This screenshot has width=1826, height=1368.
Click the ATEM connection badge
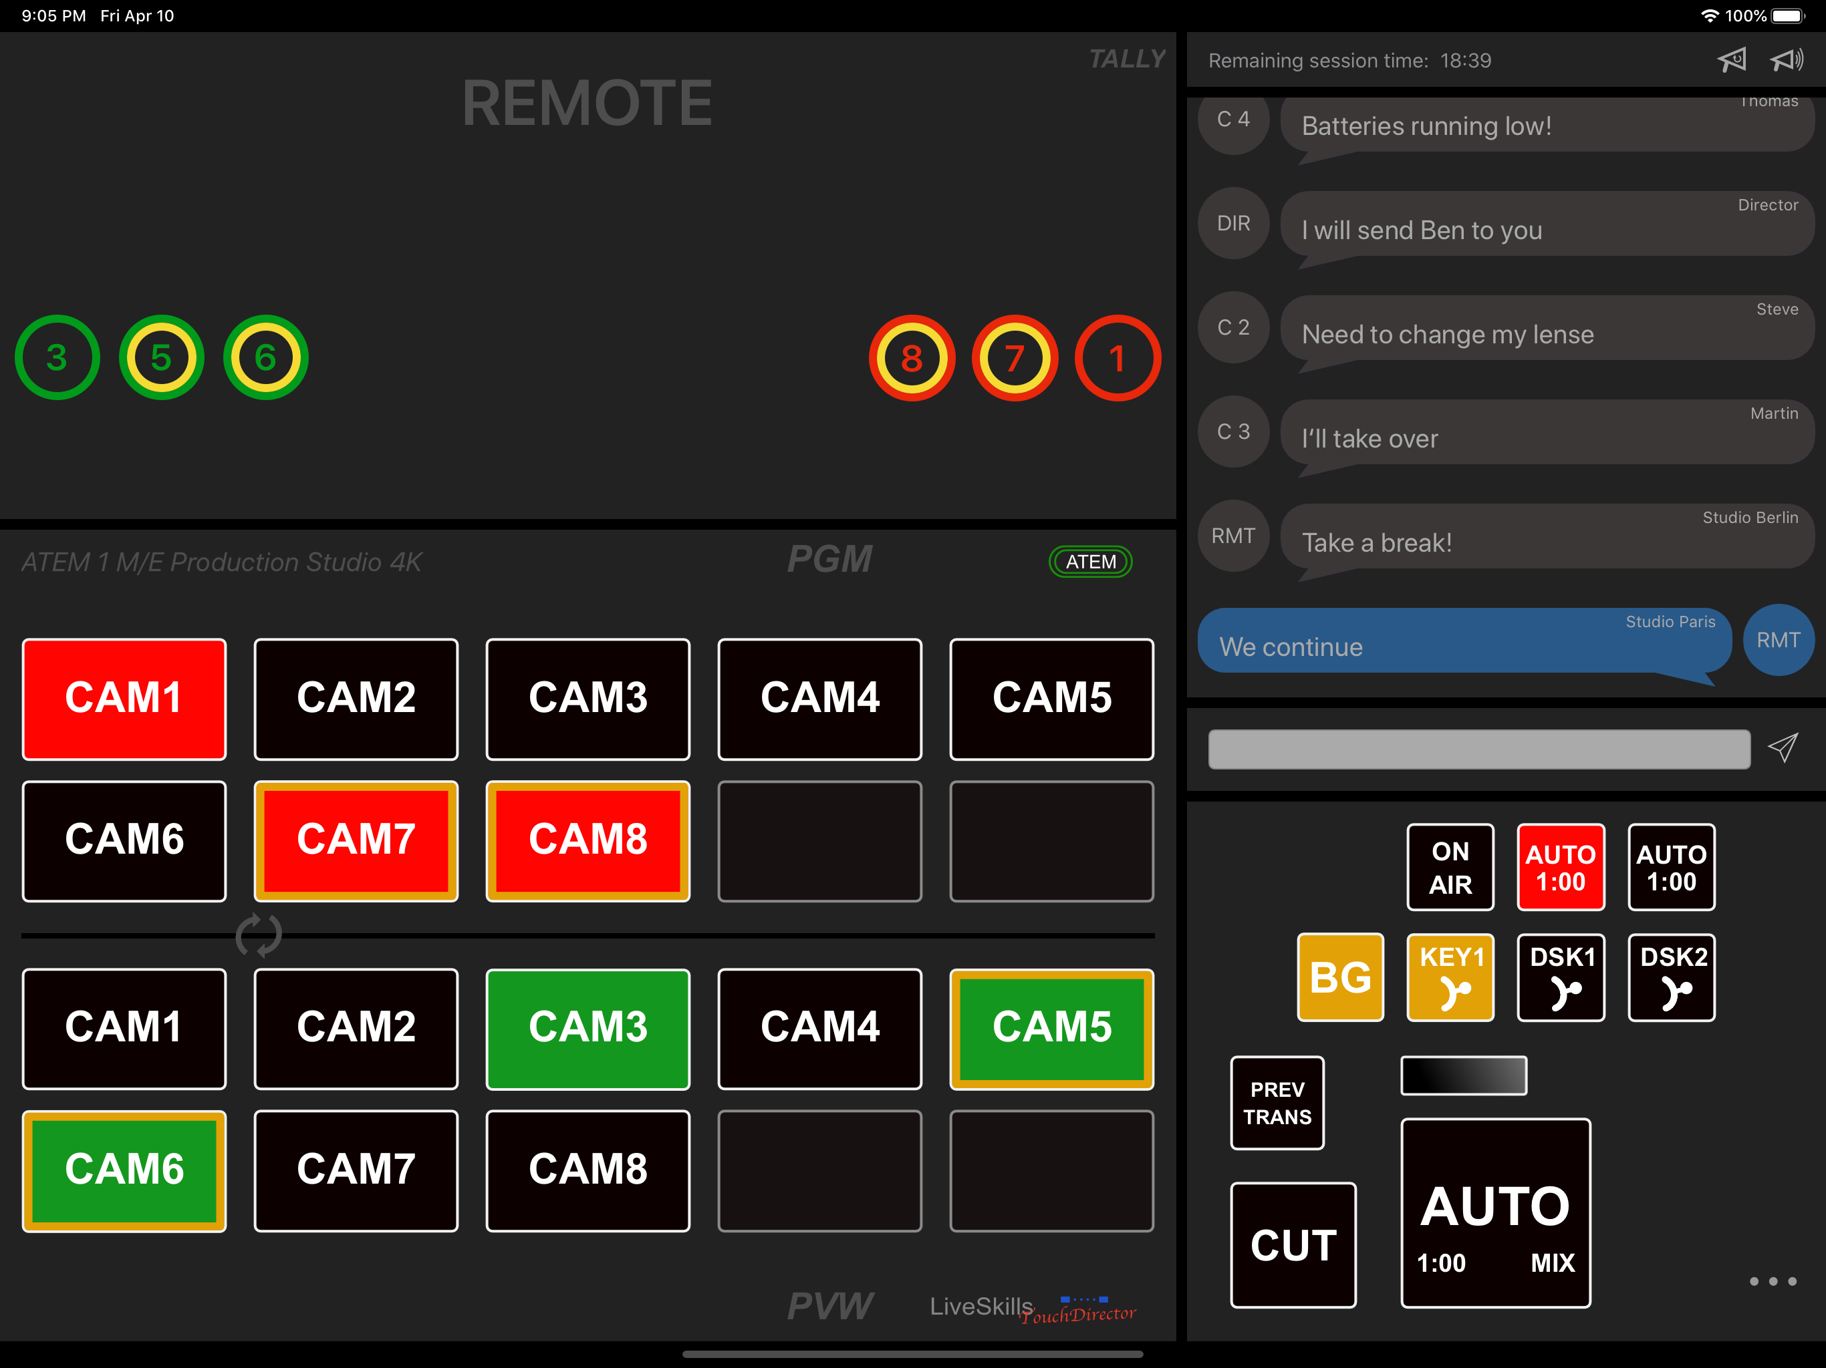(x=1089, y=562)
